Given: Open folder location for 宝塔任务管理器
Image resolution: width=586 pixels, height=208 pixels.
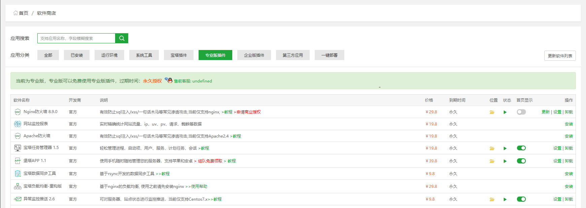Looking at the screenshot, I should coord(492,148).
